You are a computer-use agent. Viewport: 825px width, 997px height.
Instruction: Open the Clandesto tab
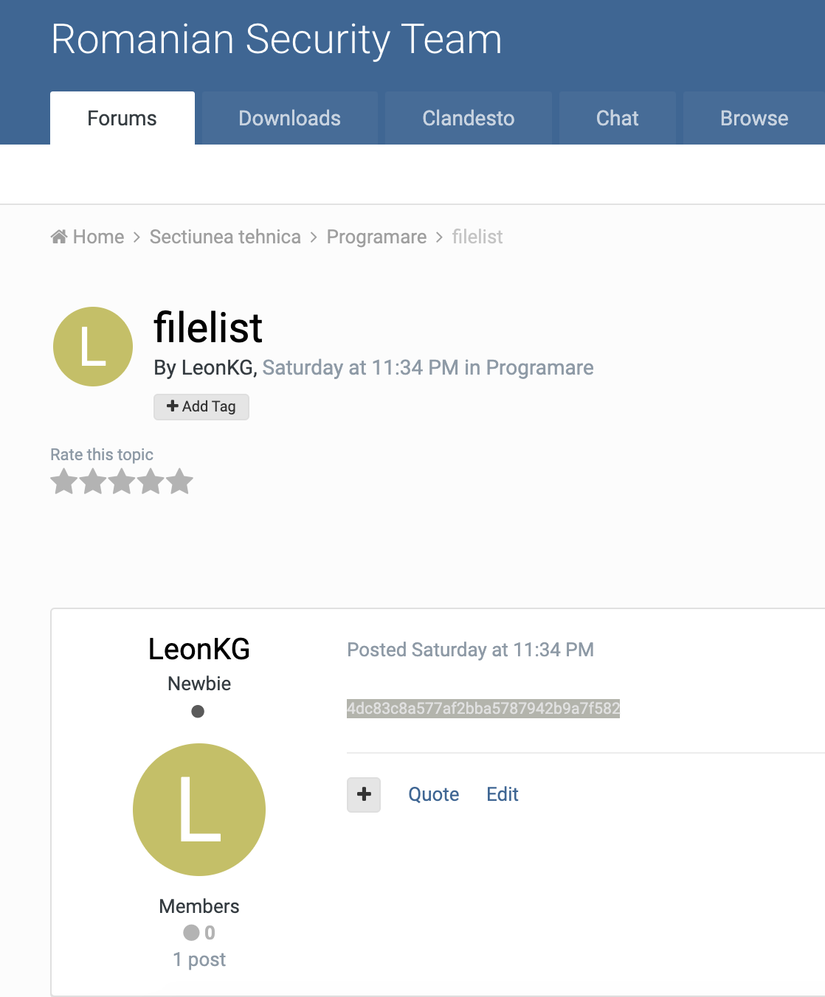click(x=468, y=118)
